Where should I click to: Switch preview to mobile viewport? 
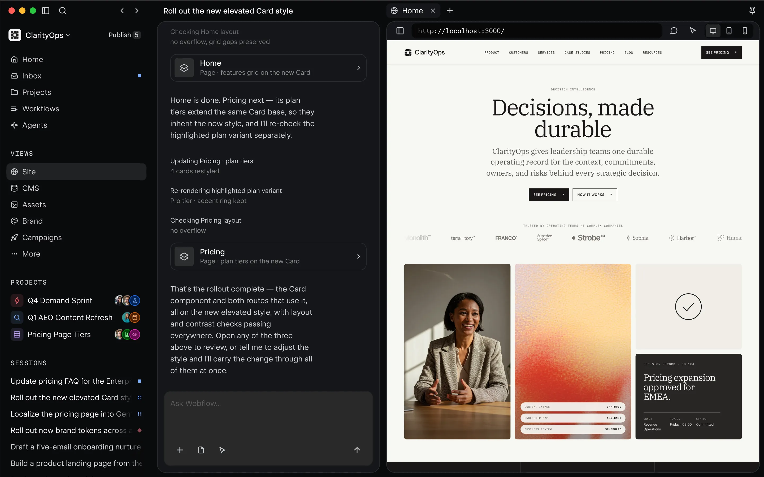[745, 31]
